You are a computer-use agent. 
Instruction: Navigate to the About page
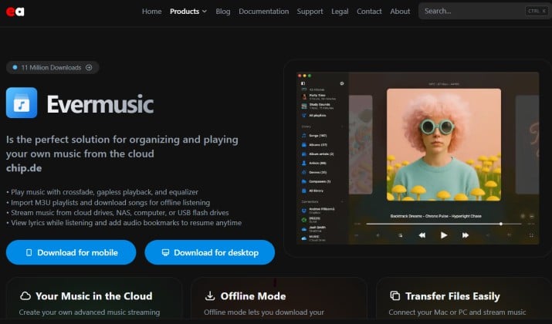400,12
